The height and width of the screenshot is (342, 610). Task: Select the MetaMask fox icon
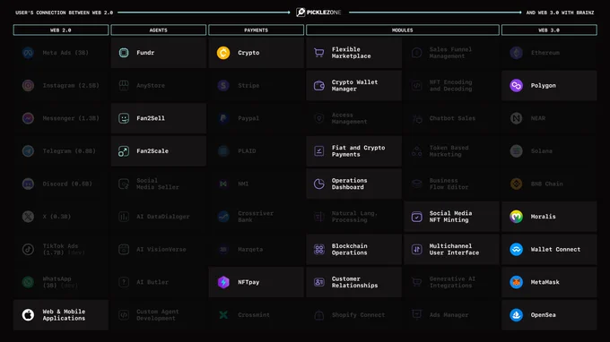516,282
